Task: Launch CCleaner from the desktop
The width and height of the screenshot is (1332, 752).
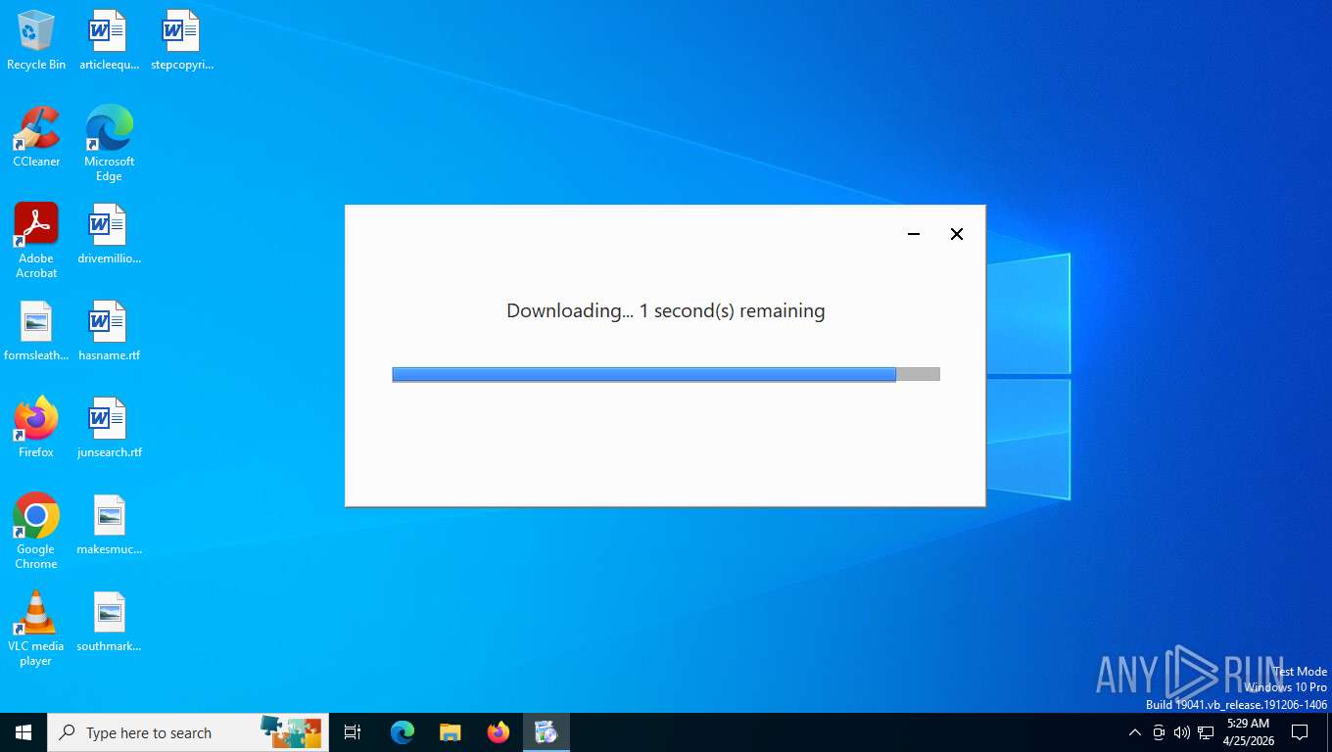Action: 36,137
